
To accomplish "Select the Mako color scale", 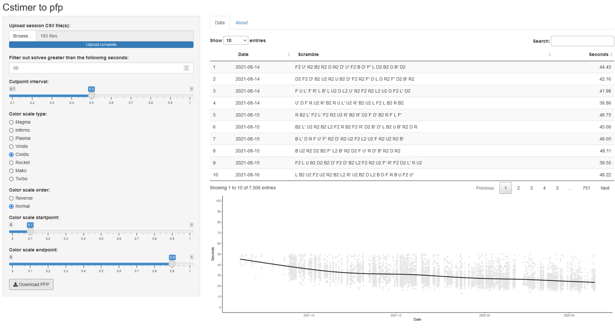I will [x=11, y=171].
